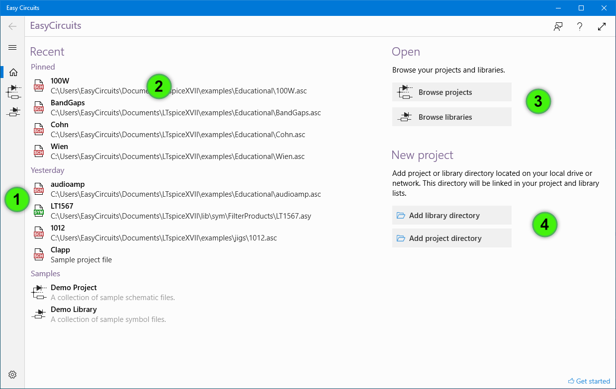Open the BandGaps recent file

pos(68,103)
